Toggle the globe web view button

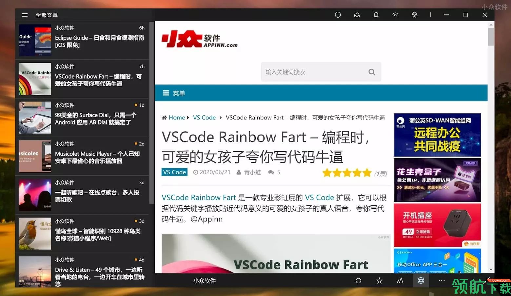(421, 281)
